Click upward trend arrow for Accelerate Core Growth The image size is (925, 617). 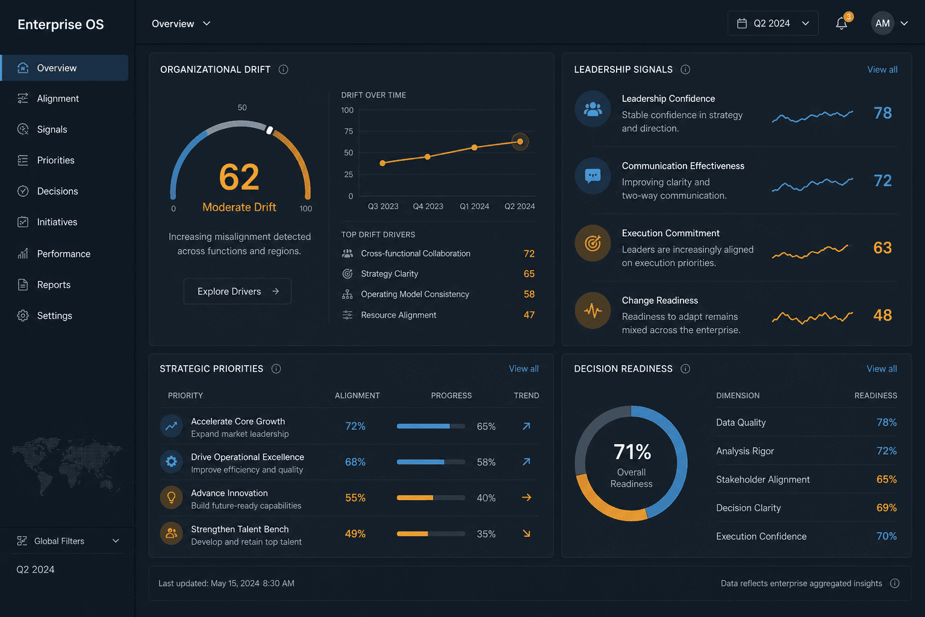click(526, 426)
